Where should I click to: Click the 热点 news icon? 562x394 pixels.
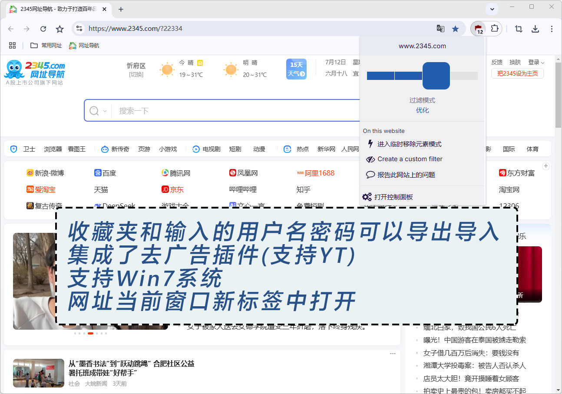287,149
